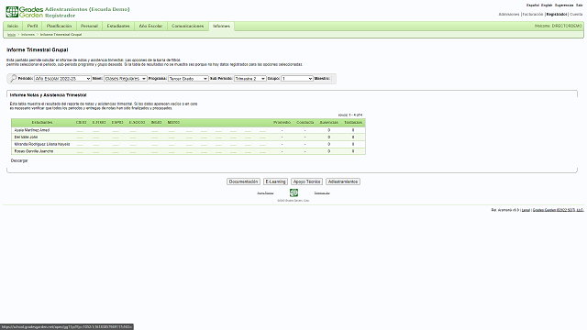Screen dimensions: 587x330
Task: Go to the Inicio tab
Action: coord(13,27)
